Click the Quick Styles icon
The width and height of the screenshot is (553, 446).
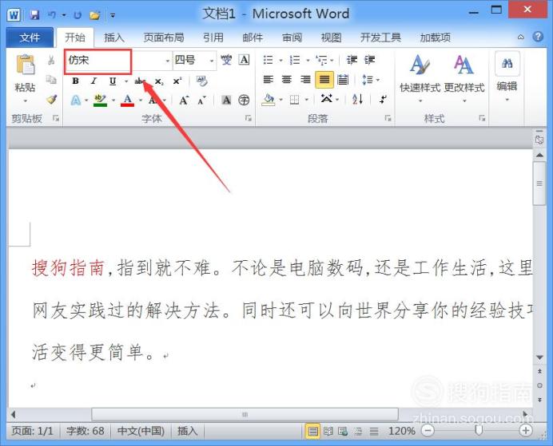point(420,65)
